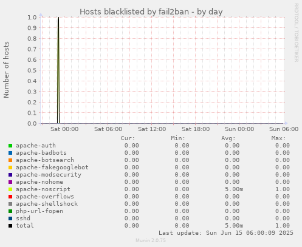Click the 'total' legend label
302x247 pixels.
[x=25, y=226]
